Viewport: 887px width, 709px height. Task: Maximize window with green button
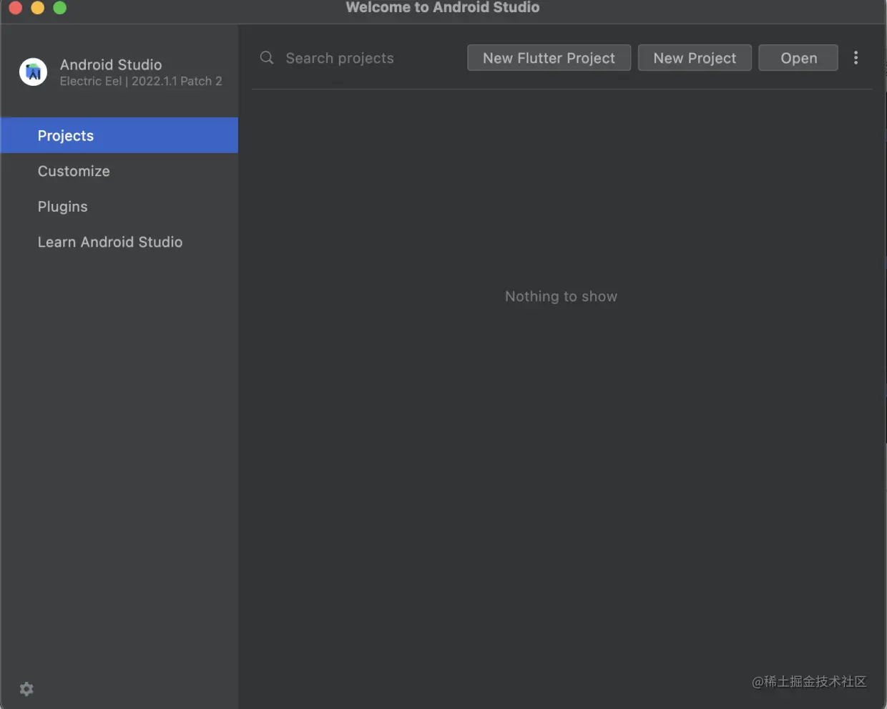[x=60, y=8]
